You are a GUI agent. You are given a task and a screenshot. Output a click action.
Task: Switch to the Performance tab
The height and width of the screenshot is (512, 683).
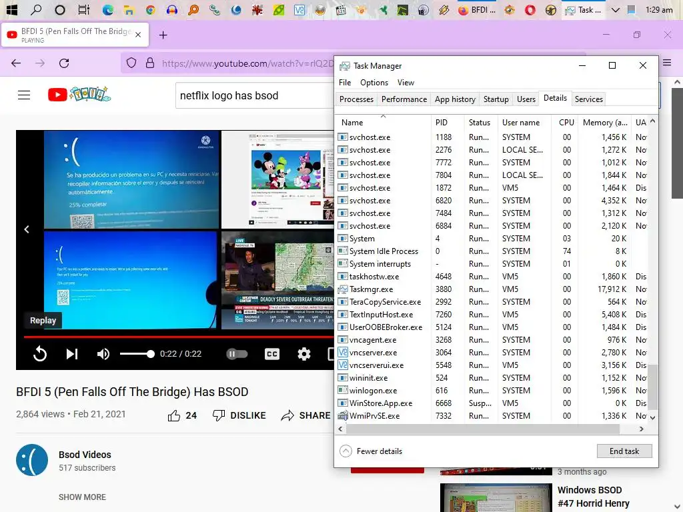[404, 99]
